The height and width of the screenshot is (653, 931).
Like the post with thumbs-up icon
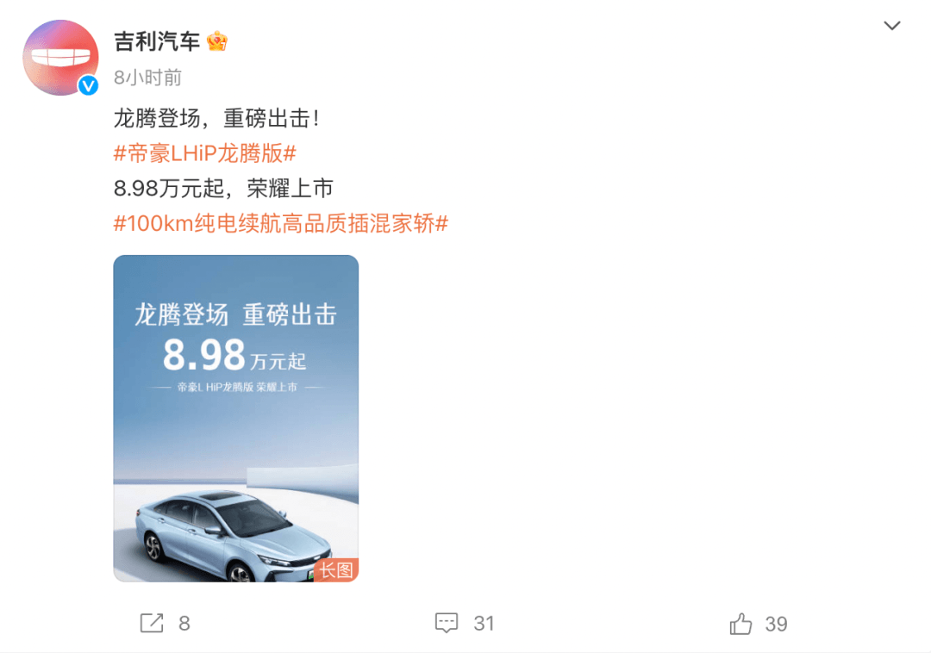(740, 624)
